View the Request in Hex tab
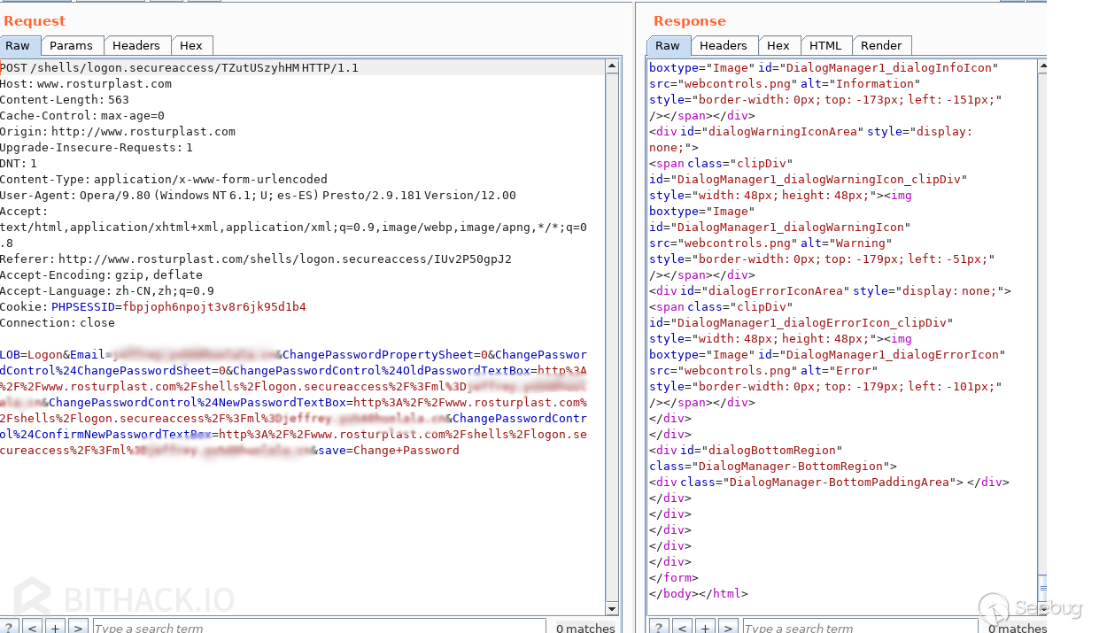 click(x=191, y=45)
